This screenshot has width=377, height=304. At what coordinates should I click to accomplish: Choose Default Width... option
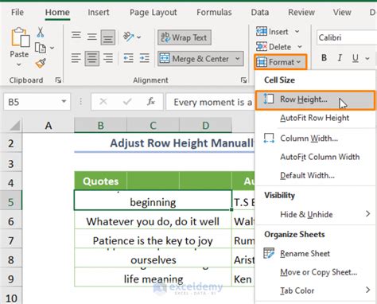click(307, 175)
